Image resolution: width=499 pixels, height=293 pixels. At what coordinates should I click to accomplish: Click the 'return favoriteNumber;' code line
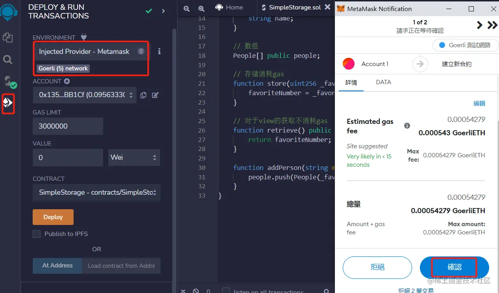290,140
